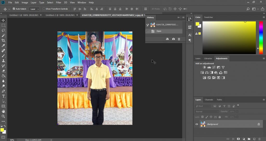Create new snapshot in History panel
The height and width of the screenshot is (141, 266).
point(174,39)
